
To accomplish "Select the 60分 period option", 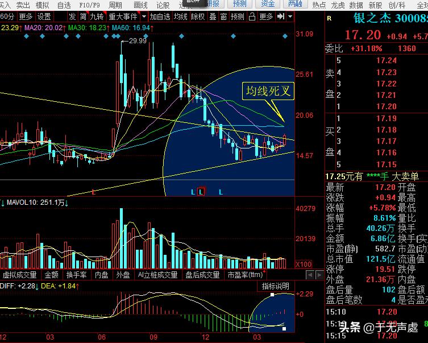I will pyautogui.click(x=7, y=16).
